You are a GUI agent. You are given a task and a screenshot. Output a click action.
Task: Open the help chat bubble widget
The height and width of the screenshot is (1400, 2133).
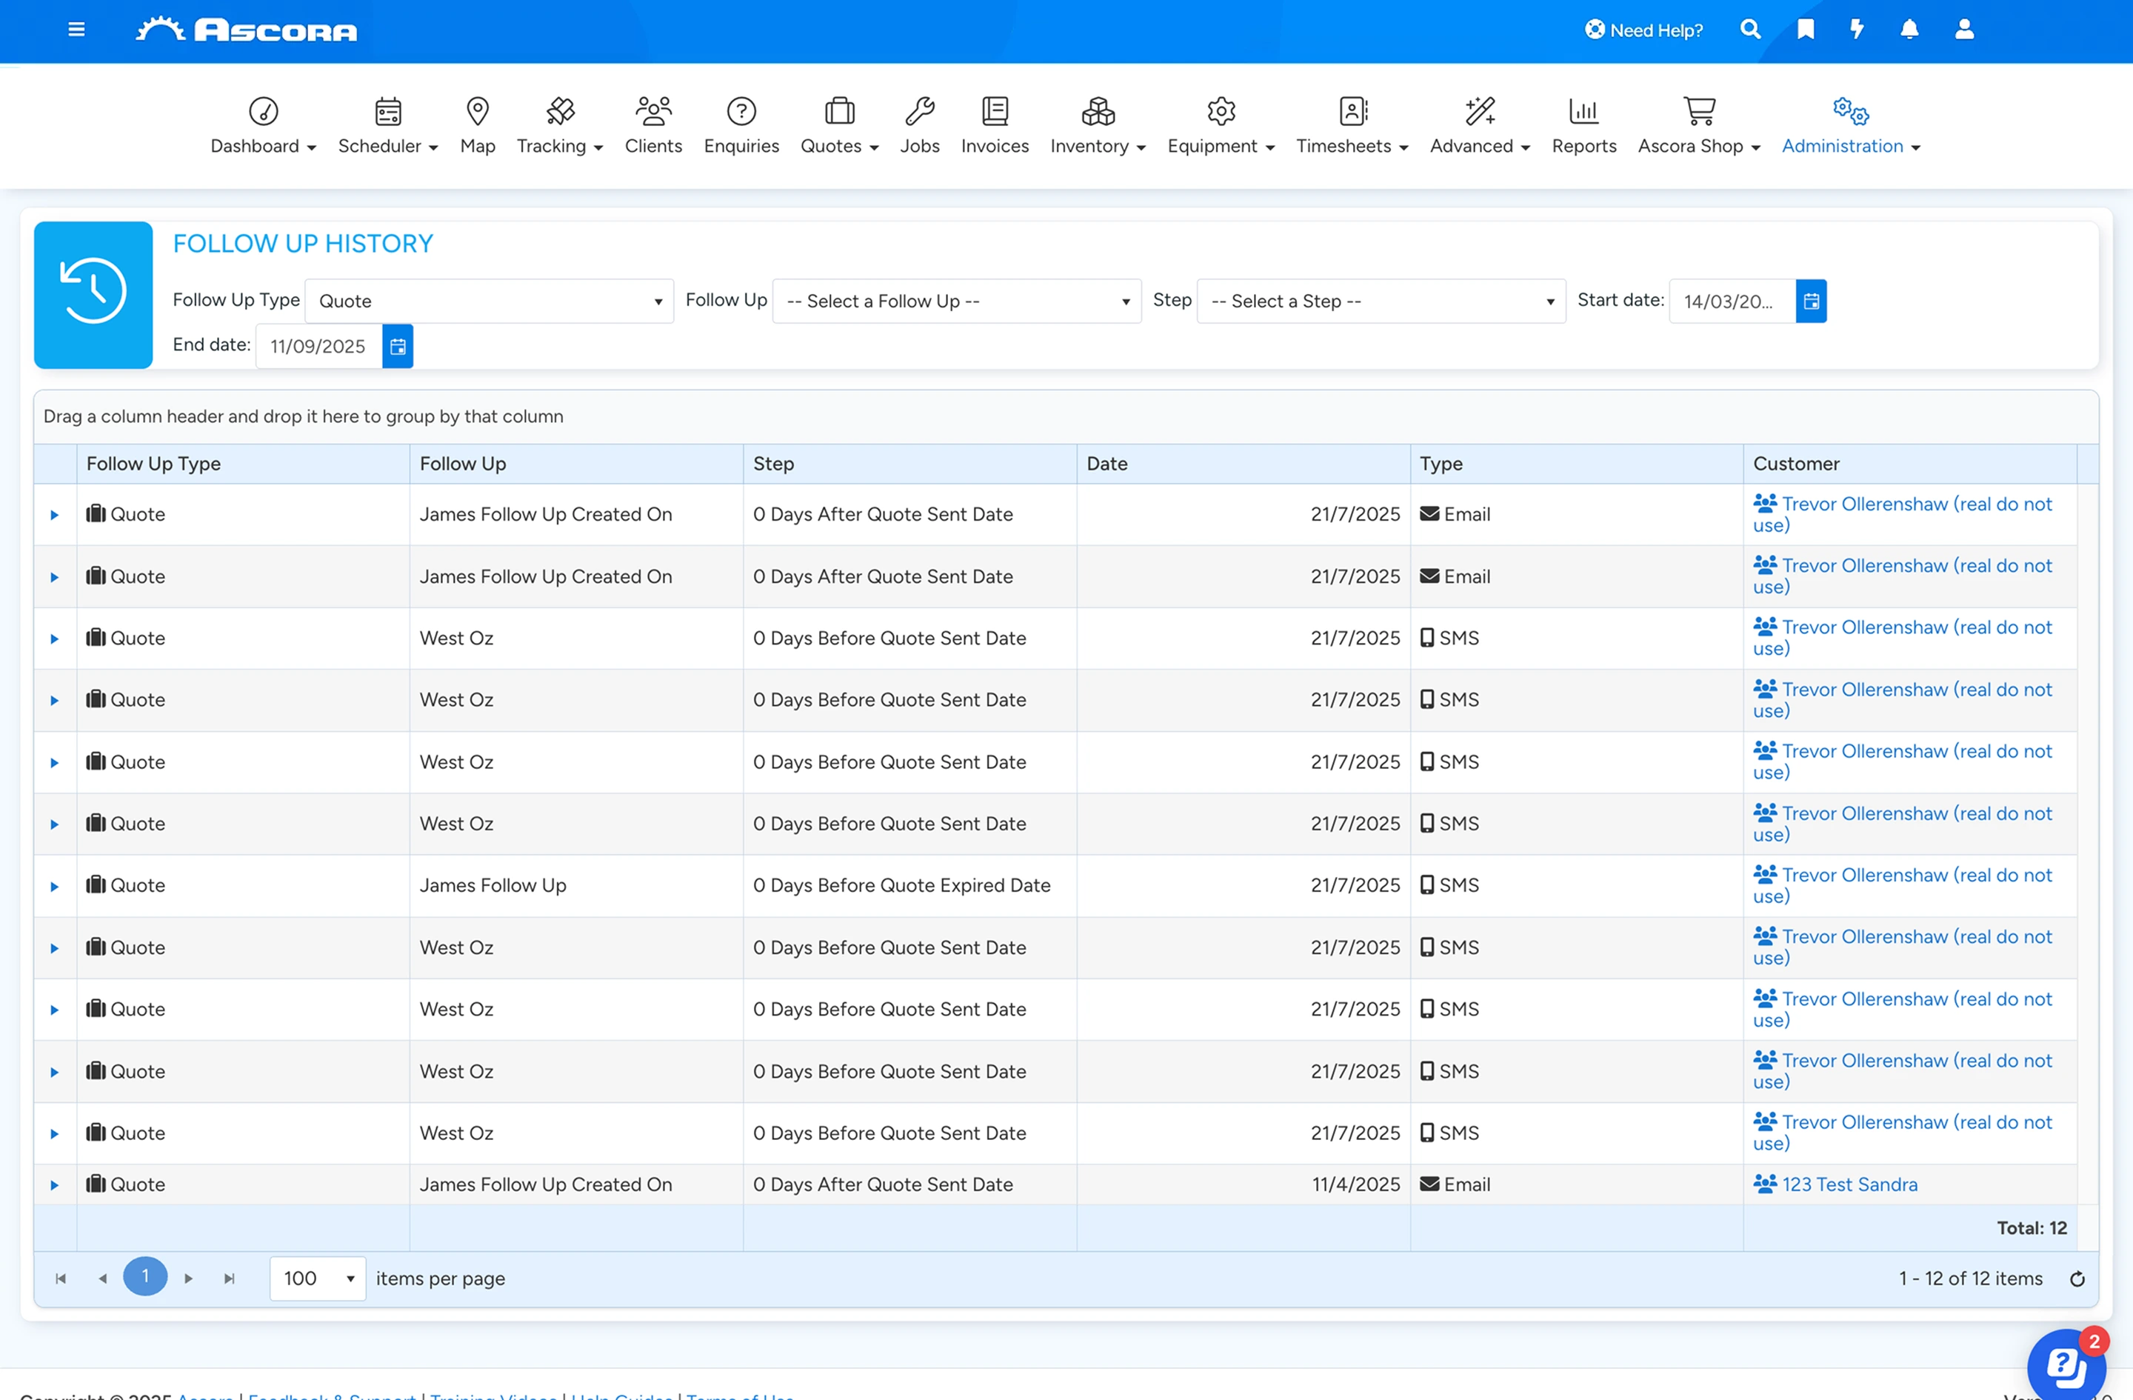coord(2066,1365)
